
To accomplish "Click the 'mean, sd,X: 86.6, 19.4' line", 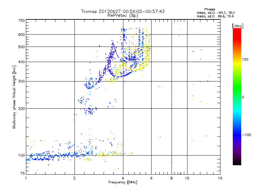I will point(215,16).
